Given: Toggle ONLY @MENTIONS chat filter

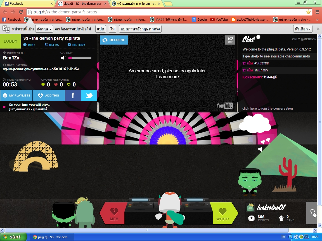Looking at the screenshot, I should pyautogui.click(x=304, y=39).
